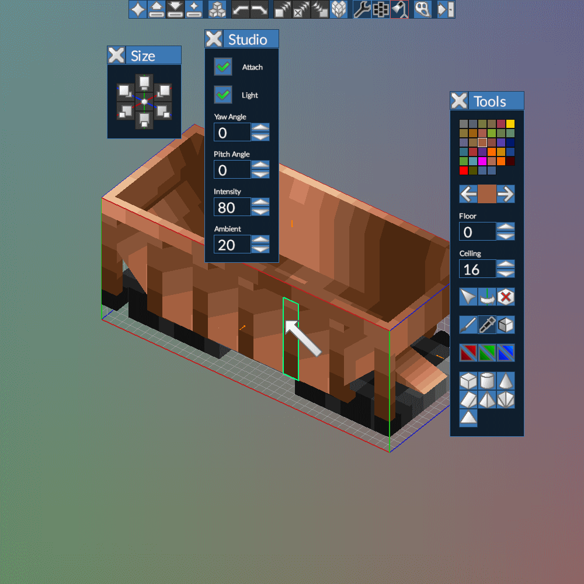The width and height of the screenshot is (584, 584).
Task: Increase the Pitch Angle value
Action: (260, 165)
